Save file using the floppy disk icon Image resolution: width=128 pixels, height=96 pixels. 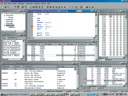8,7
